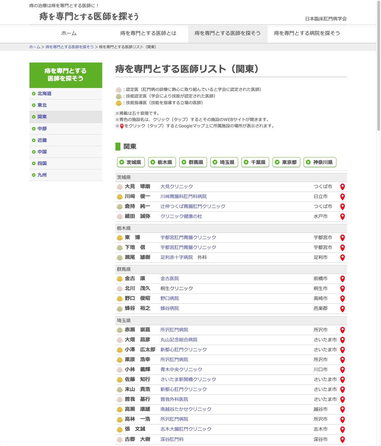Open map location for 金古医院
This screenshot has width=381, height=446.
[342, 279]
